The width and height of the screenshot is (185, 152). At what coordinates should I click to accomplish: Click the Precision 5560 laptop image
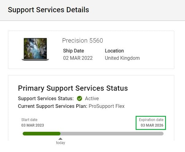tap(35, 49)
